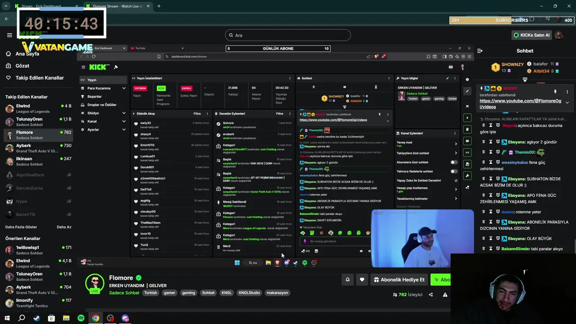Expand Para Kazanma in dashboard sidebar
This screenshot has height=324, width=576.
(x=124, y=88)
